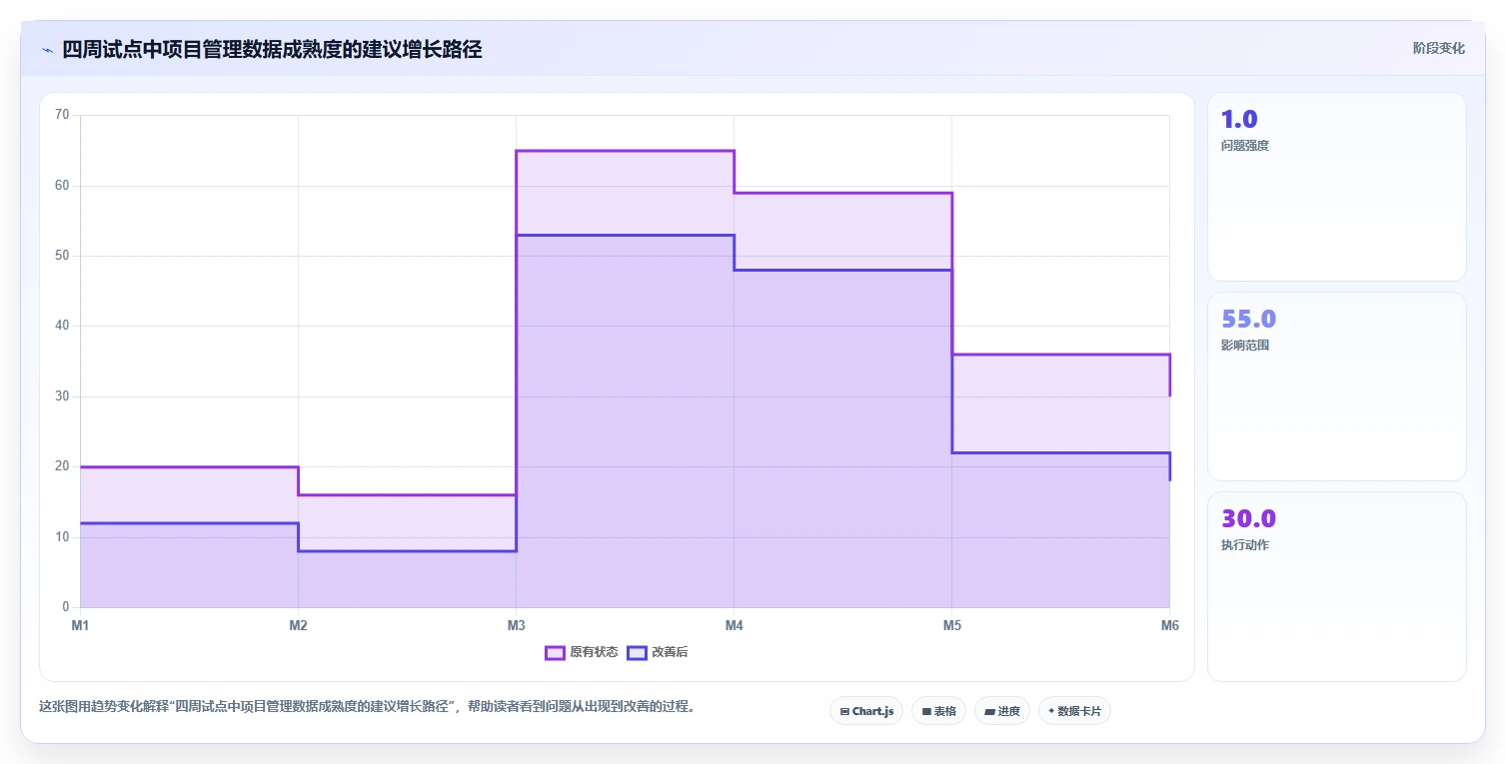This screenshot has height=764, width=1506.
Task: Click the M3 x-axis label
Action: coord(516,626)
